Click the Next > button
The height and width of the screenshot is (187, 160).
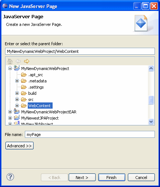[82, 178]
